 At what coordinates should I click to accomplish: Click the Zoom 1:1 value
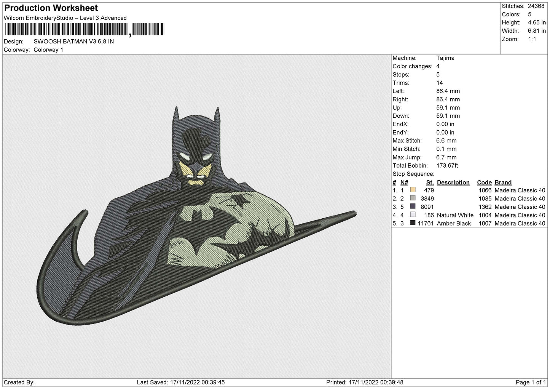(x=532, y=39)
